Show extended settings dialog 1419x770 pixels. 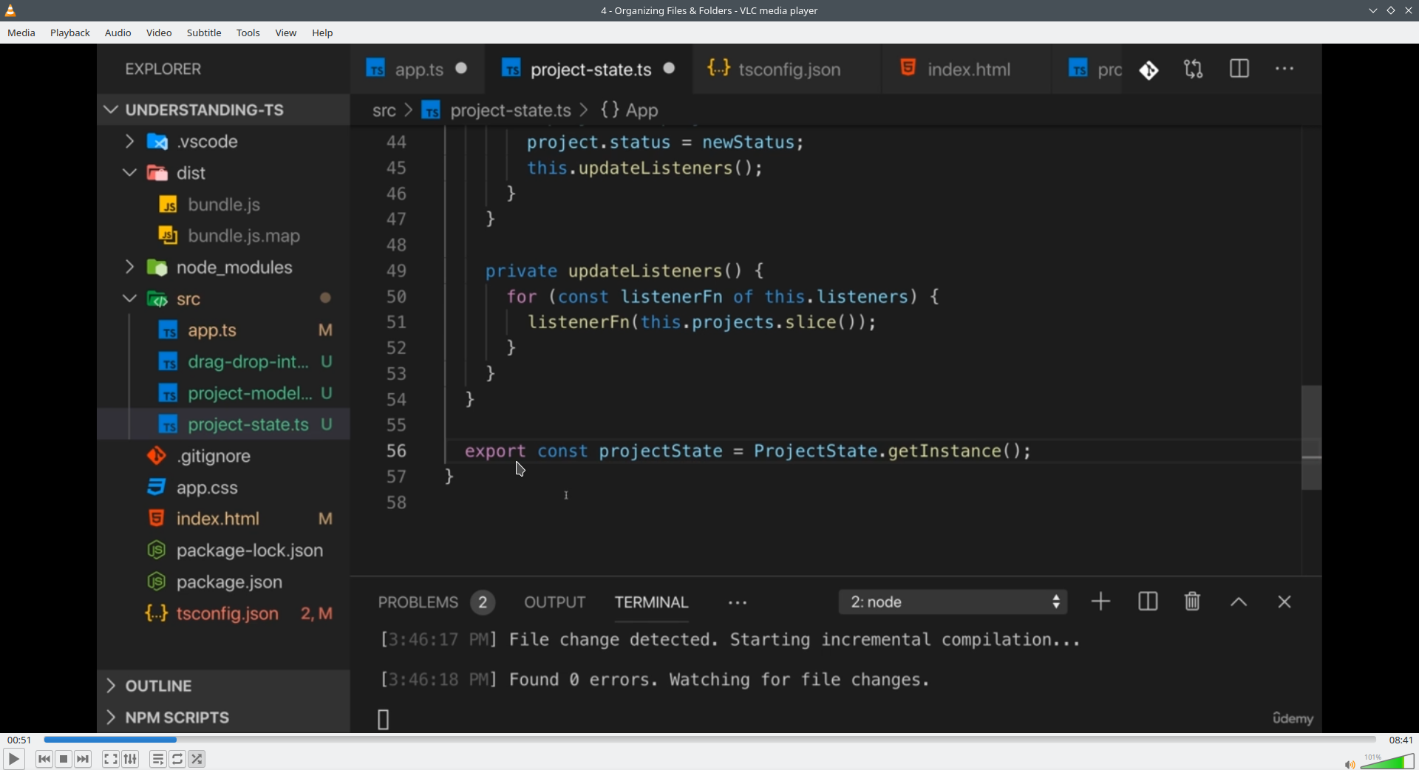click(131, 759)
